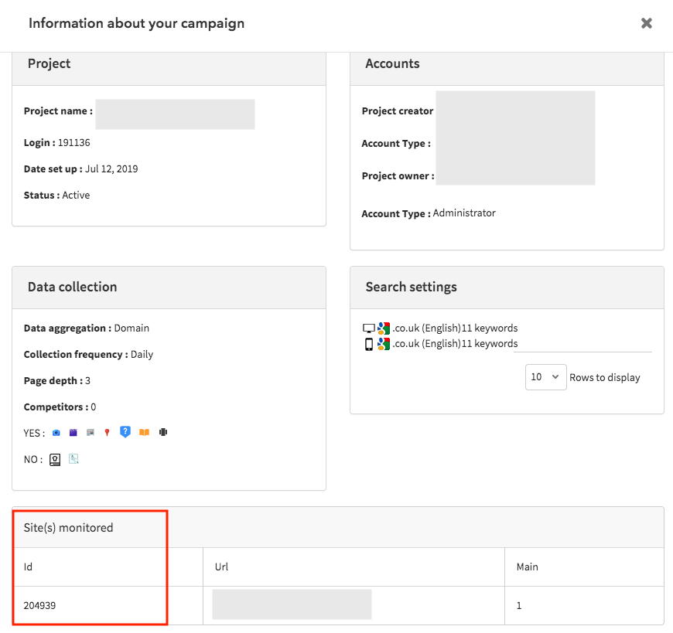673x633 pixels.
Task: Click the light blue icon in NO row
Action: coord(73,459)
